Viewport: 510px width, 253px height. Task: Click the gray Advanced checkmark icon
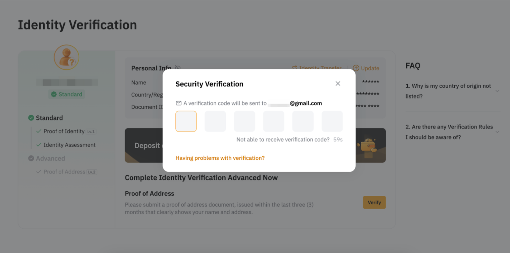pos(31,158)
